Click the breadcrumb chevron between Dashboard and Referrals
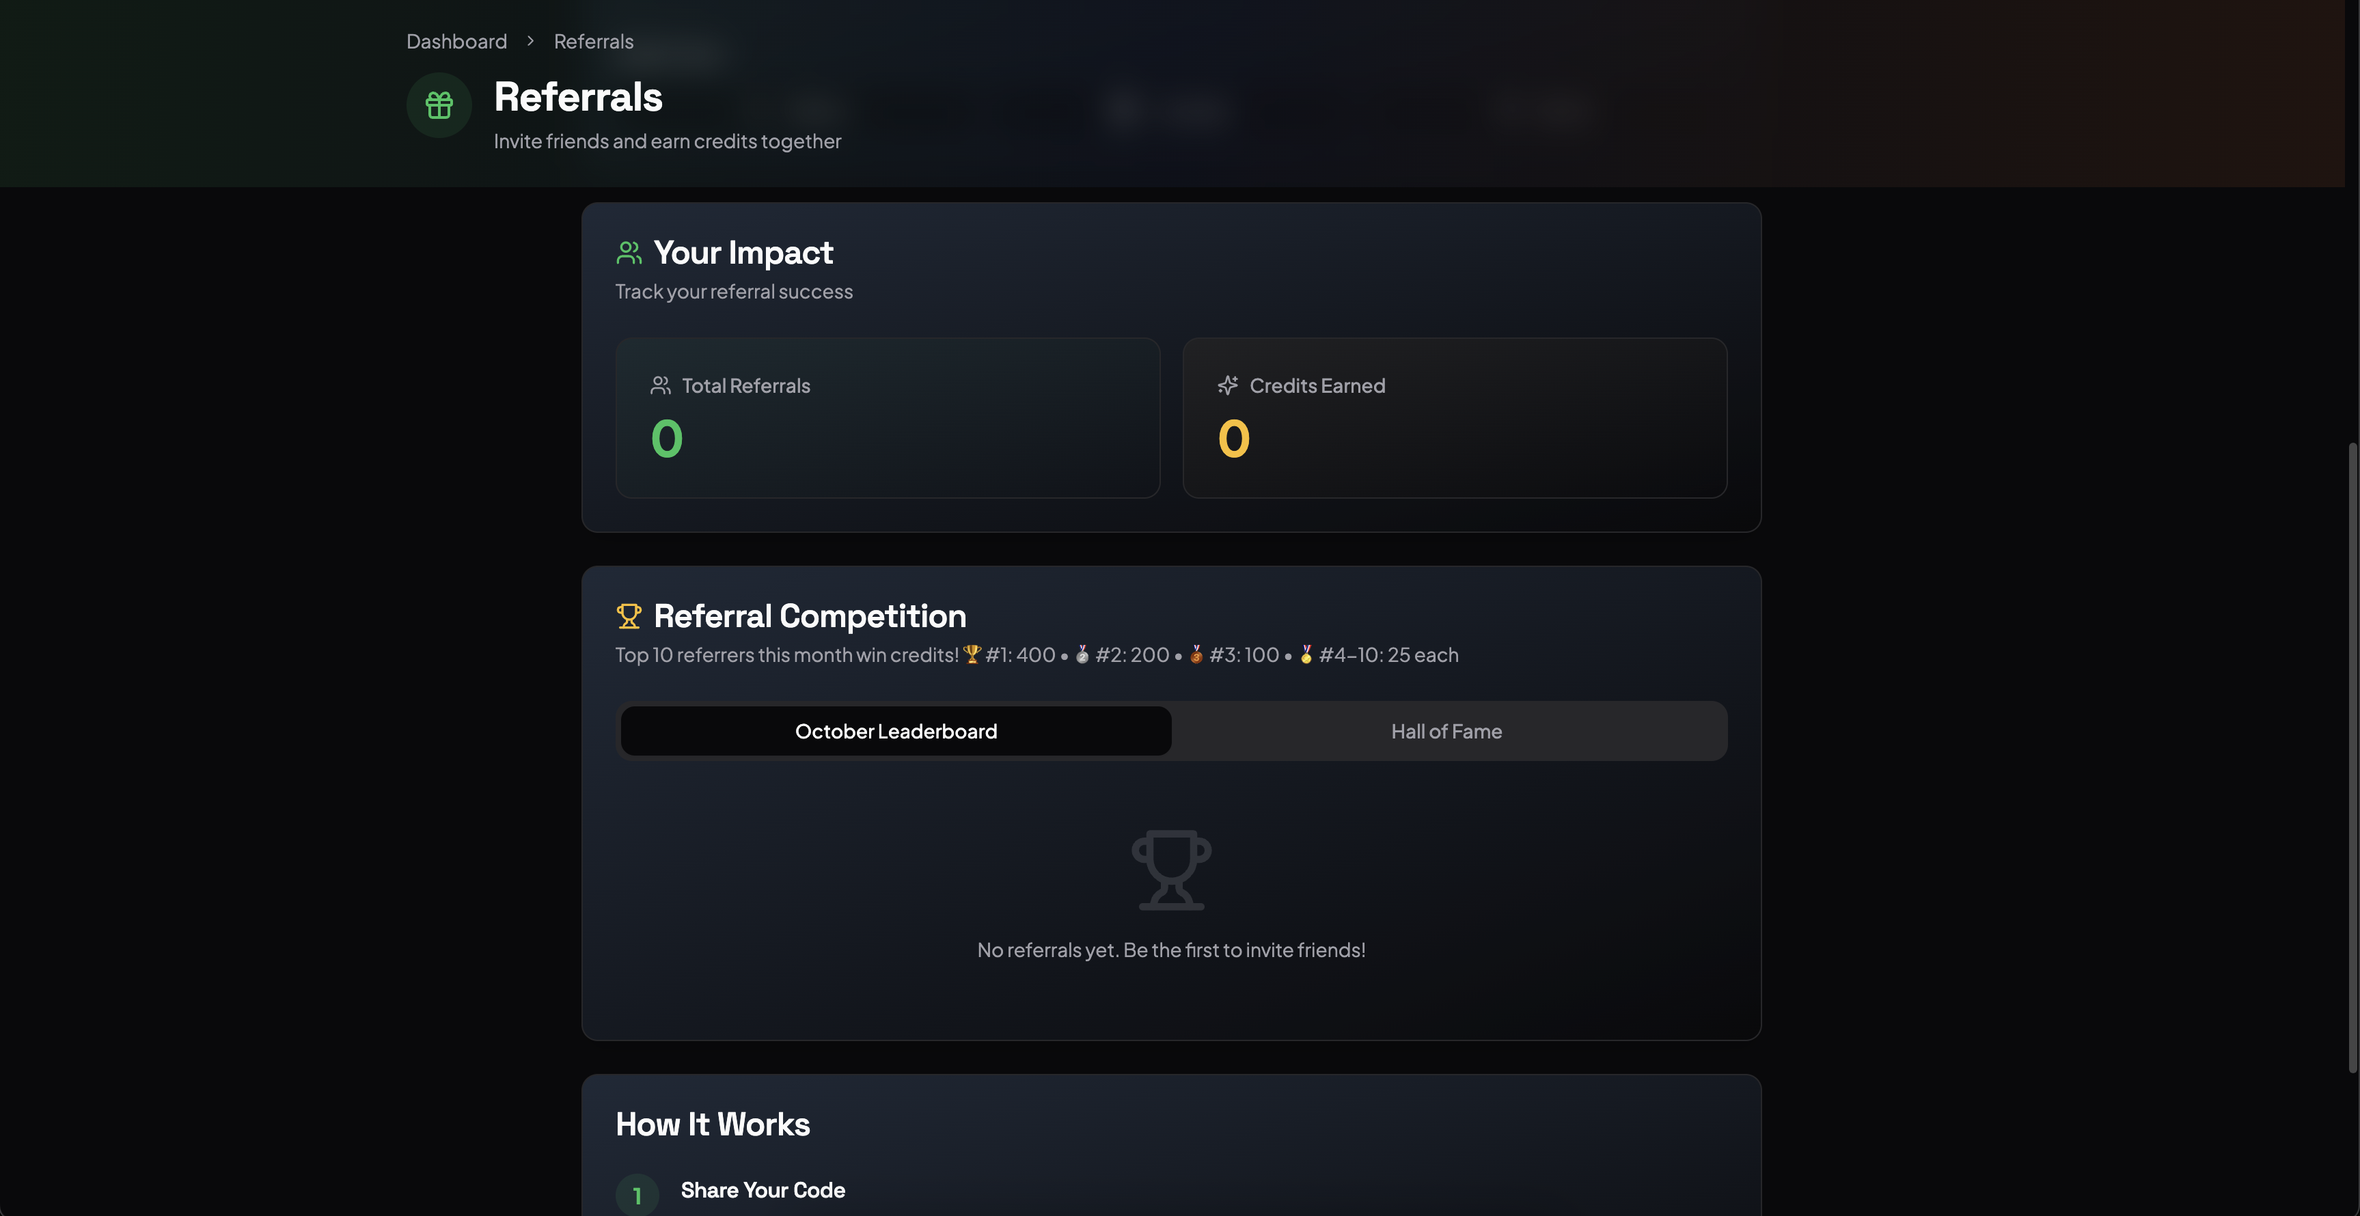Image resolution: width=2360 pixels, height=1216 pixels. (530, 41)
